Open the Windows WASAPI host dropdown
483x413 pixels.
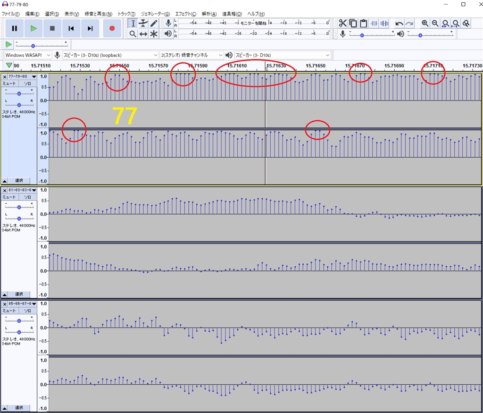[28, 55]
